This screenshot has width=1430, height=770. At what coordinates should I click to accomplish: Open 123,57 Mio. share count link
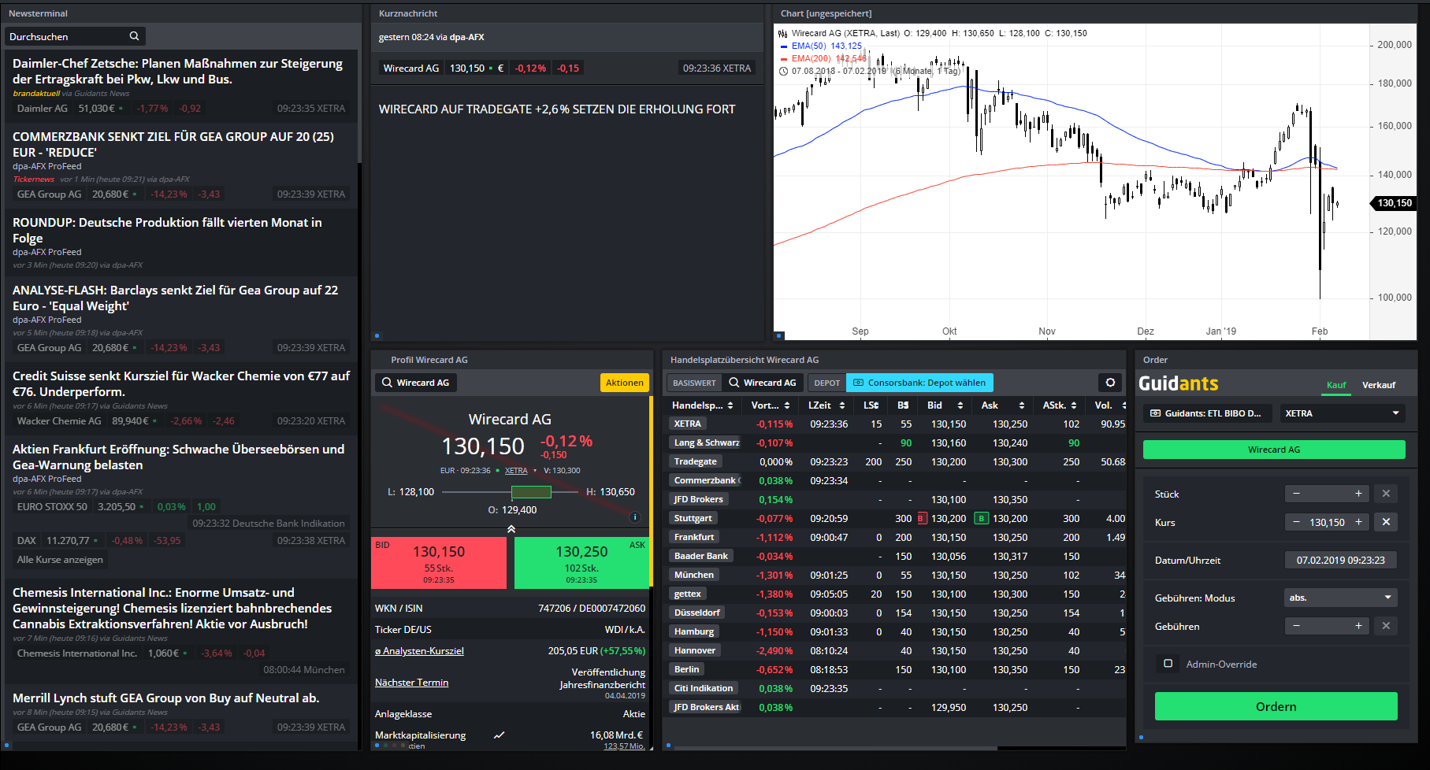624,746
